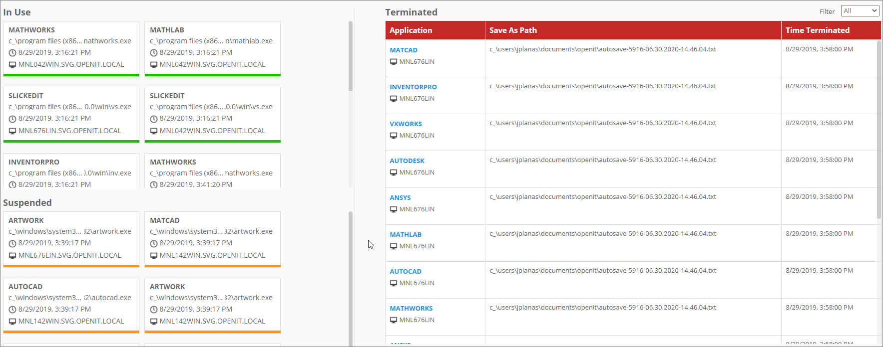The height and width of the screenshot is (347, 883).
Task: Open the VXWORKS terminated application link
Action: click(406, 124)
